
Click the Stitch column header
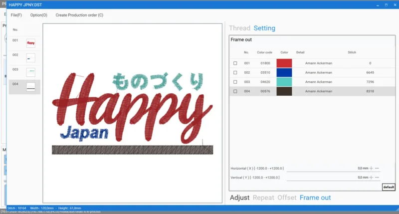(352, 52)
